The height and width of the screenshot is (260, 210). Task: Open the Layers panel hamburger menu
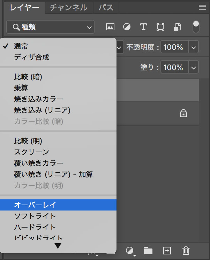point(202,7)
